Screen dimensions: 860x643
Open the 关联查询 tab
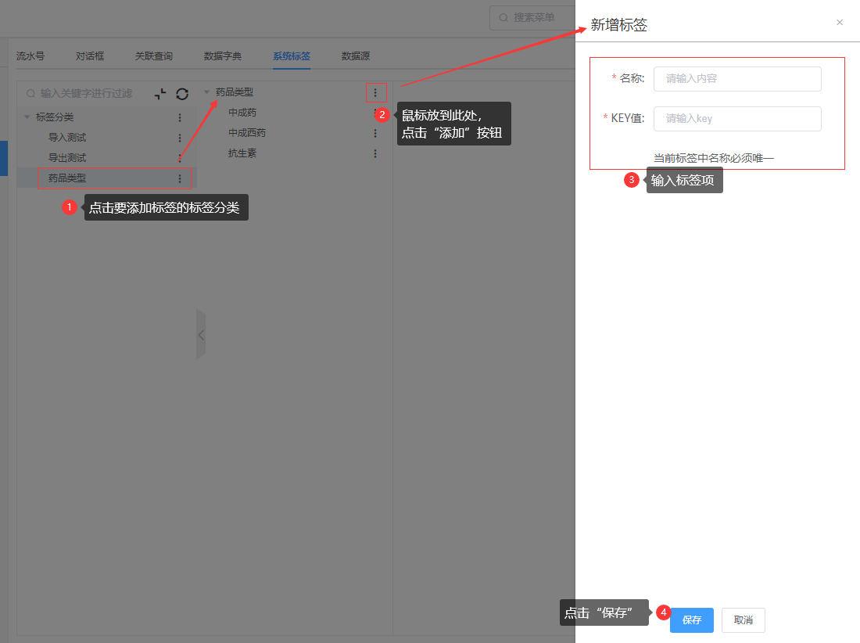(154, 56)
